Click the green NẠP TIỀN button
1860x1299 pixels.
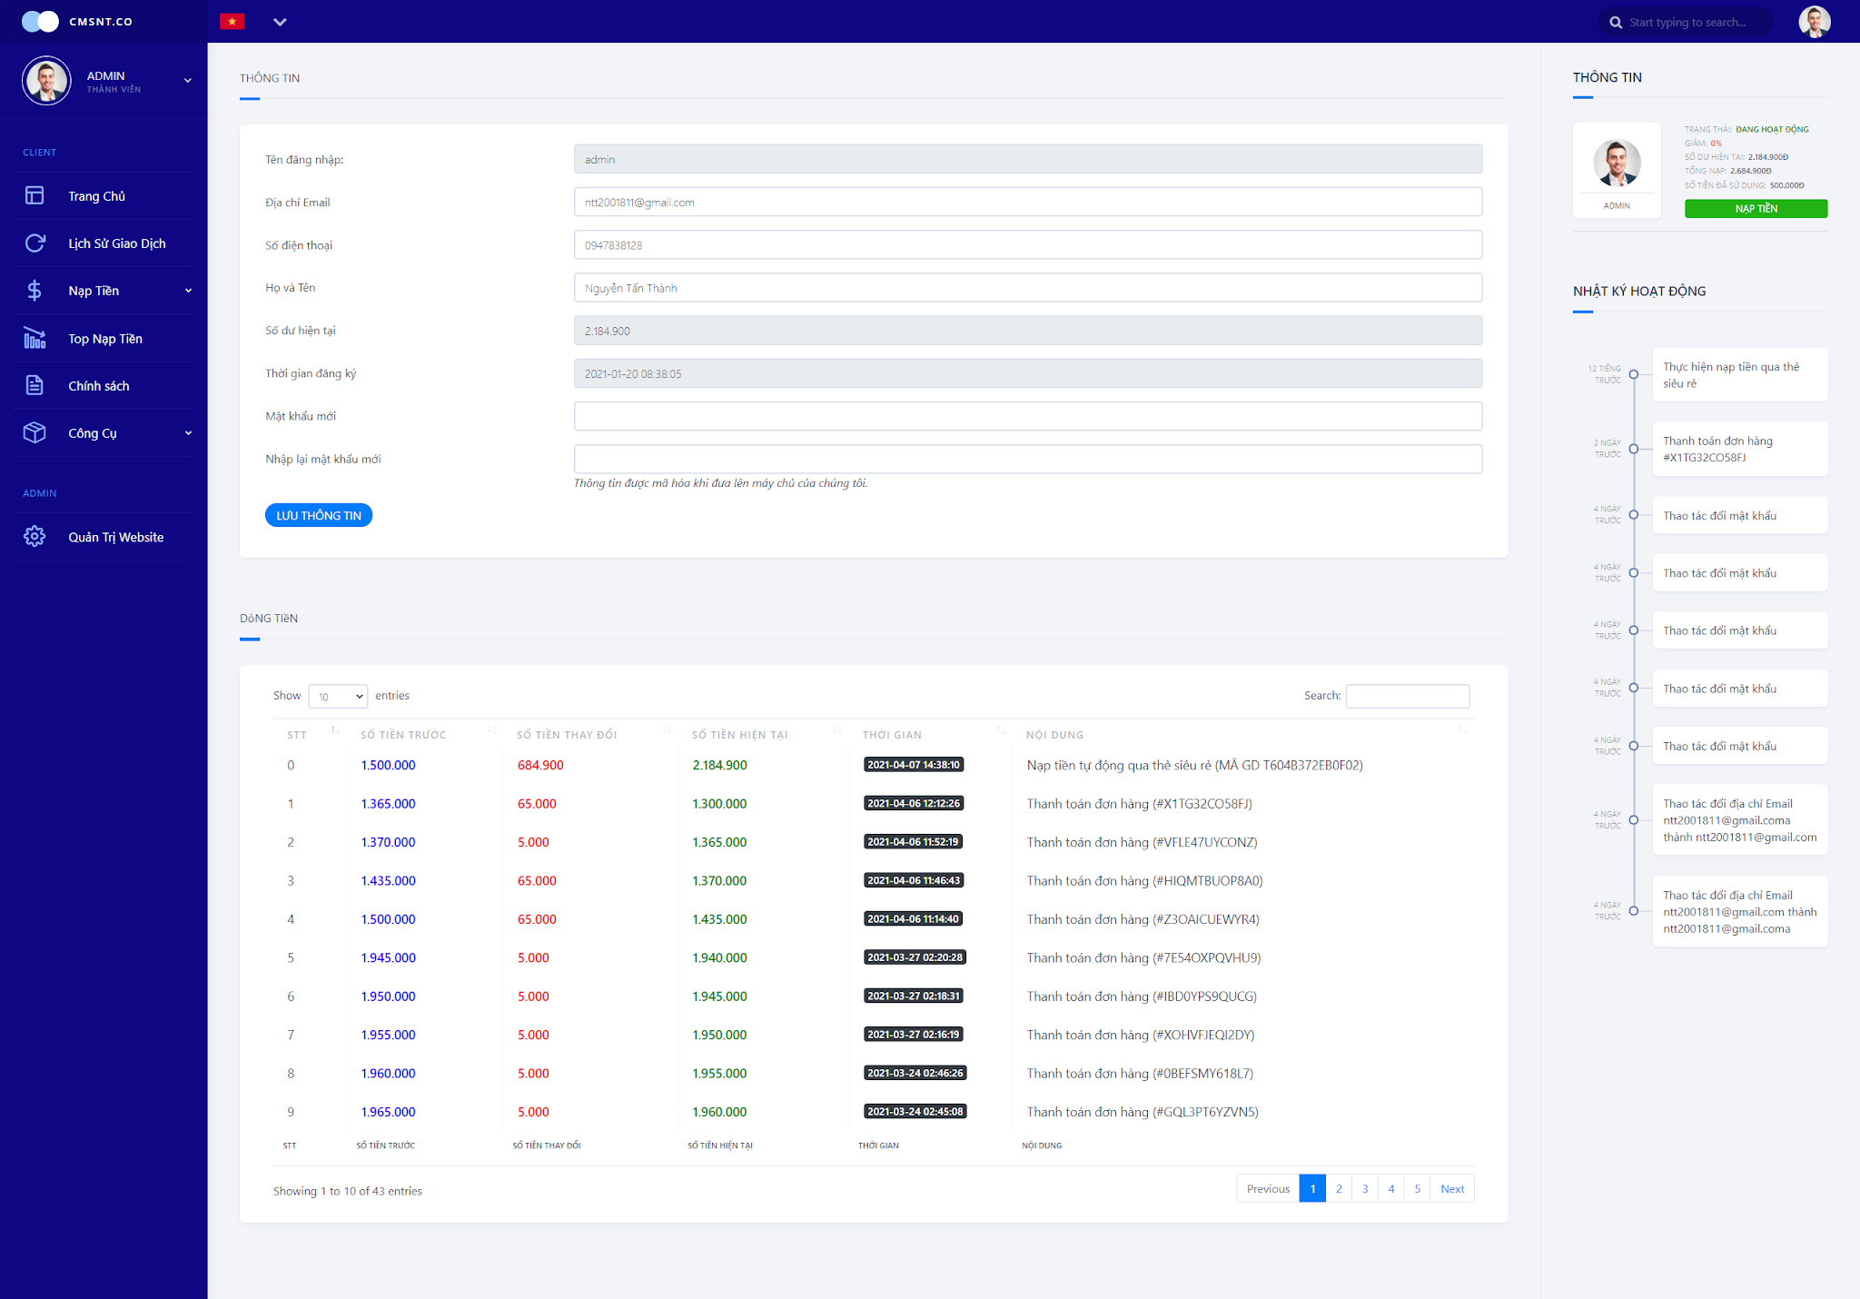pos(1755,209)
